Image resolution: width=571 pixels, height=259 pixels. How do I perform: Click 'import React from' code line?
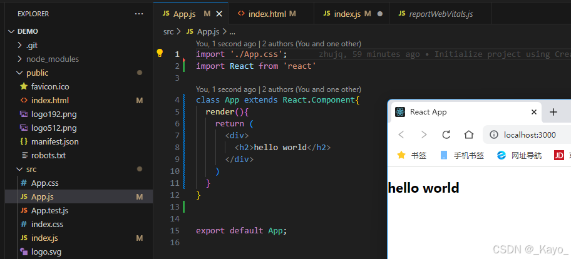coord(256,66)
